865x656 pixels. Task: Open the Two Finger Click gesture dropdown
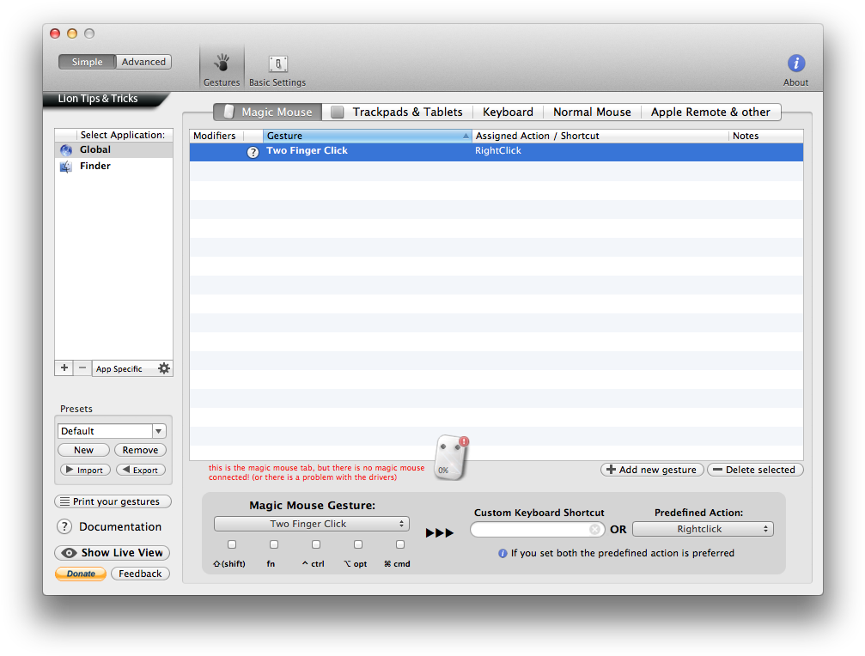click(312, 524)
